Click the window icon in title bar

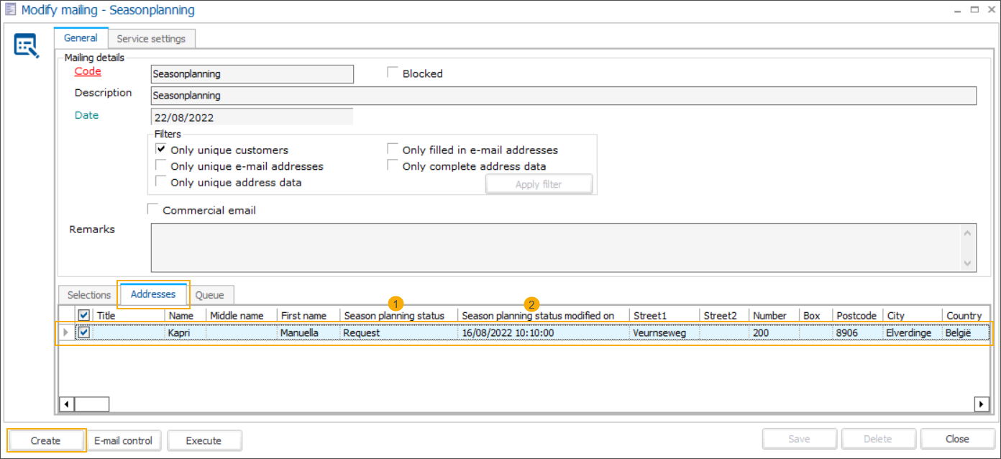point(9,11)
